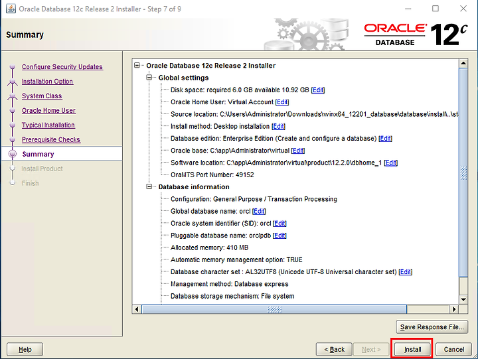
Task: Open the Oracle Home User step
Action: [x=48, y=111]
